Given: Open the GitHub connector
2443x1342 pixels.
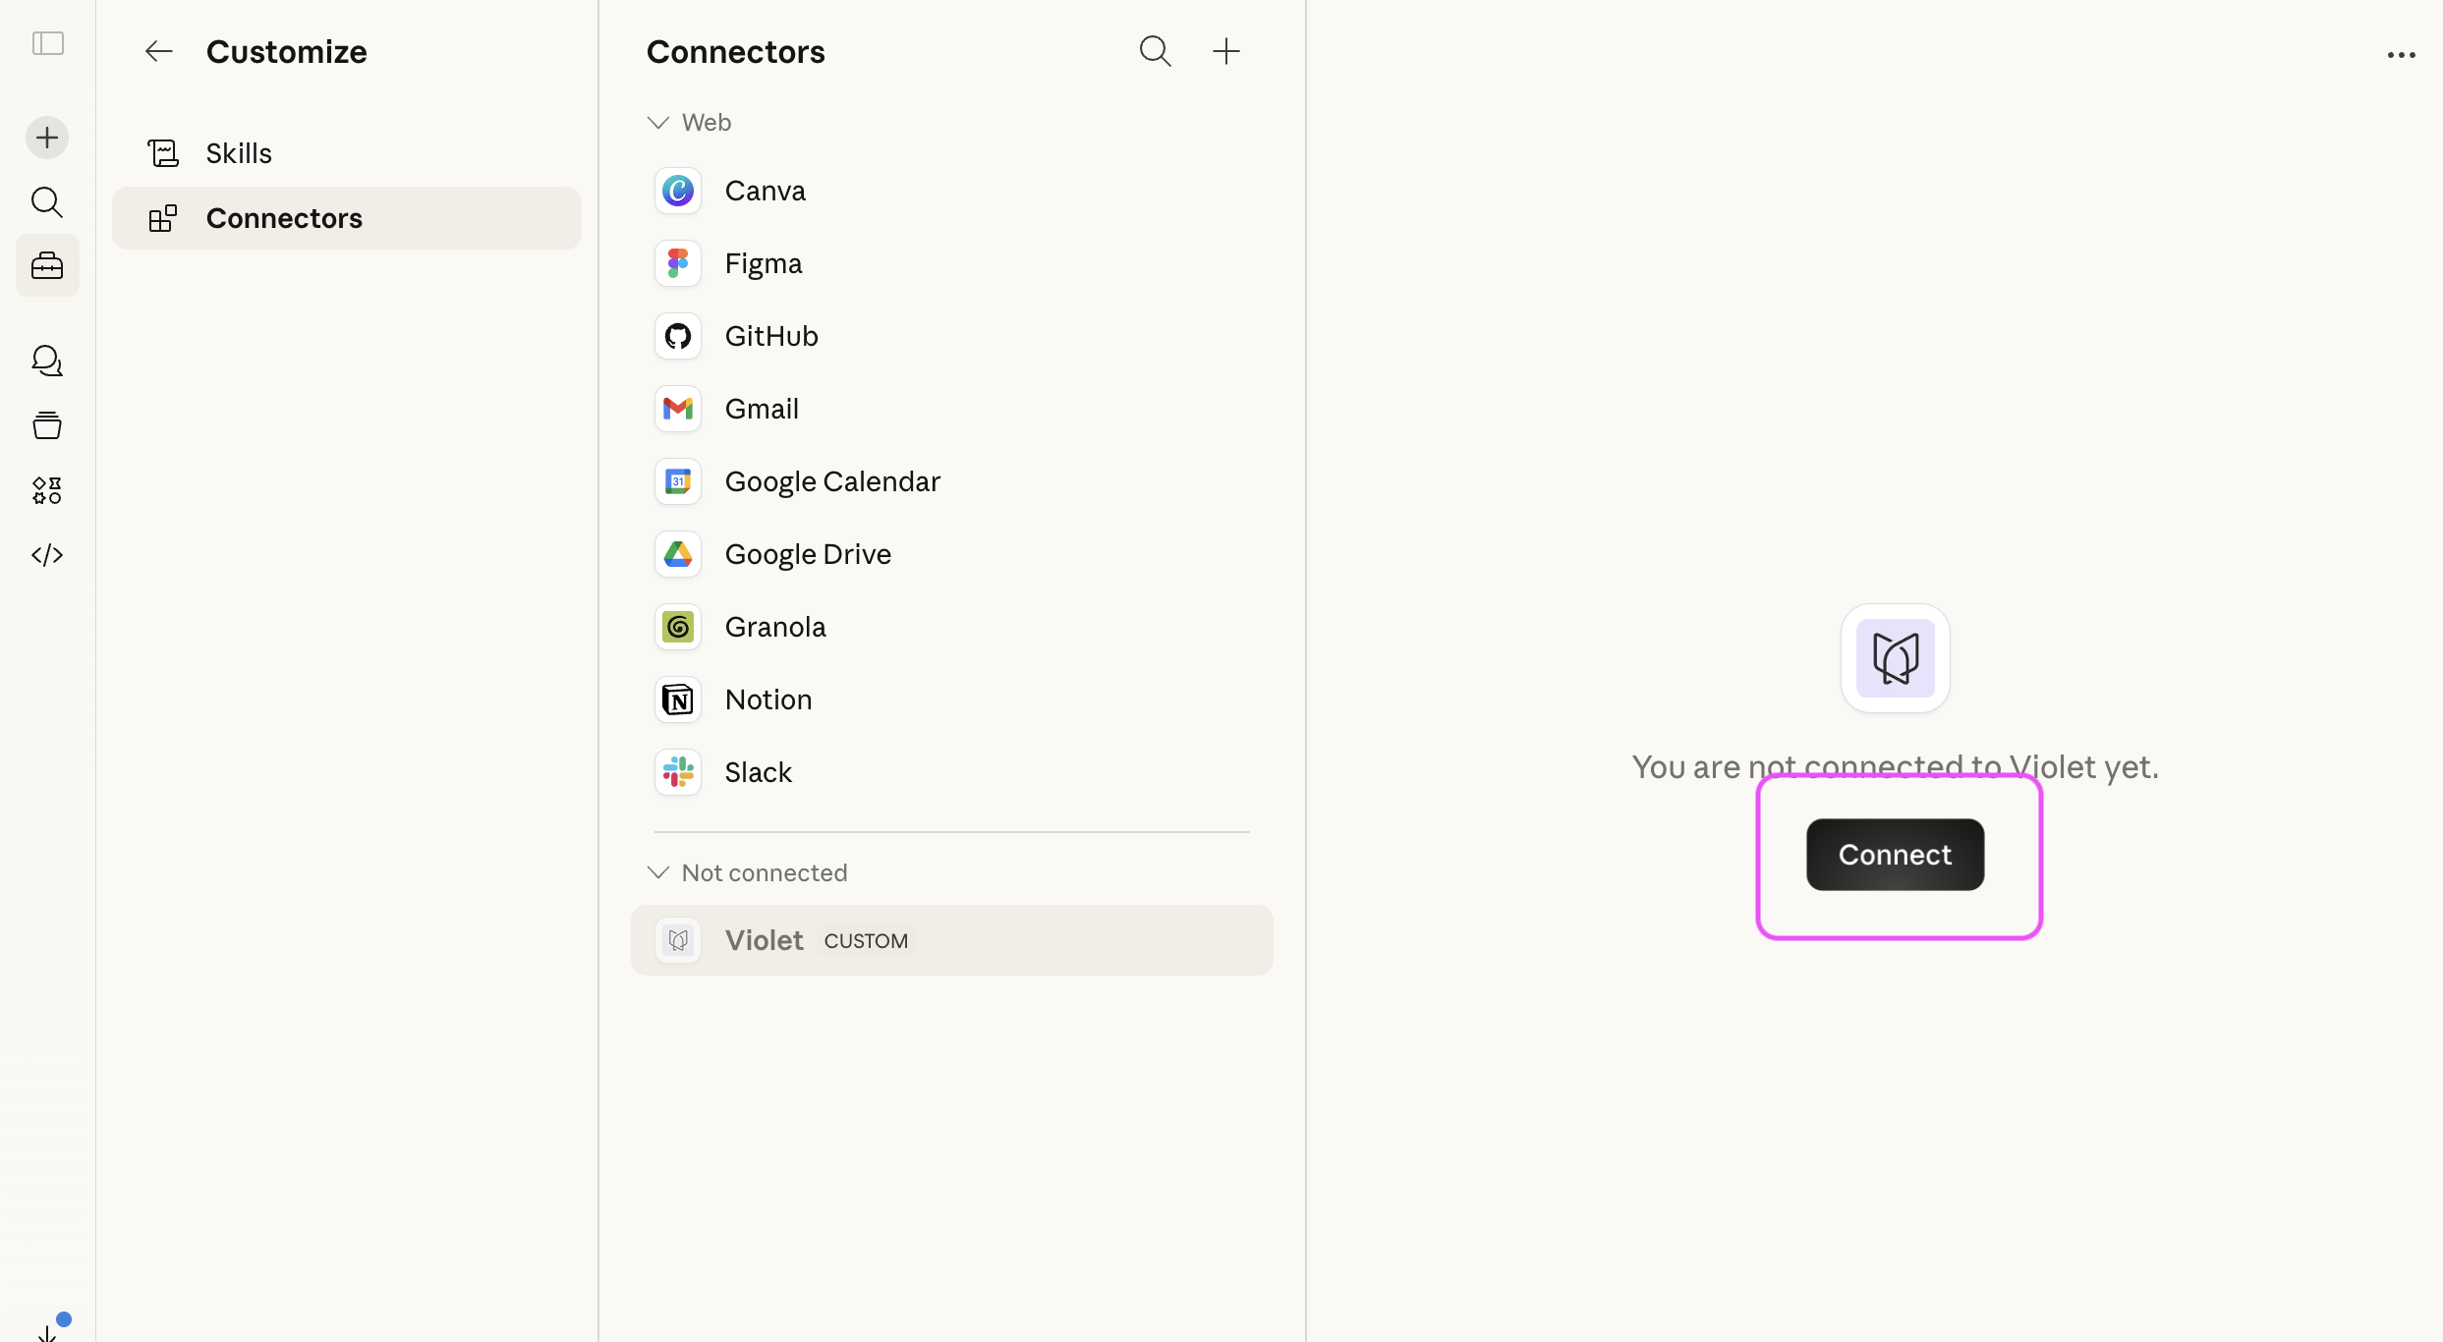Looking at the screenshot, I should (770, 336).
